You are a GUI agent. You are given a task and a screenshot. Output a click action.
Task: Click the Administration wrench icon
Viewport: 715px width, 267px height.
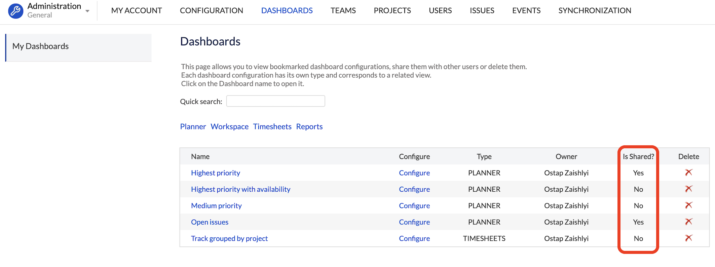tap(15, 11)
